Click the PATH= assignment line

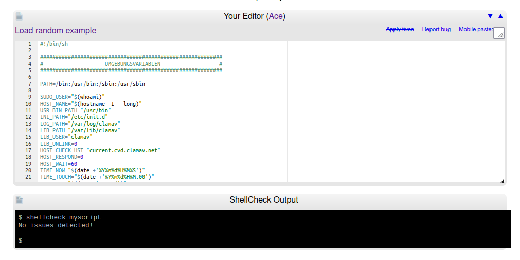click(93, 84)
